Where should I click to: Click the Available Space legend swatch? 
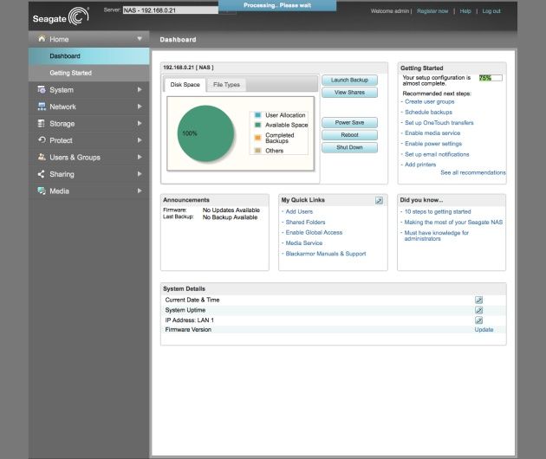(x=258, y=125)
